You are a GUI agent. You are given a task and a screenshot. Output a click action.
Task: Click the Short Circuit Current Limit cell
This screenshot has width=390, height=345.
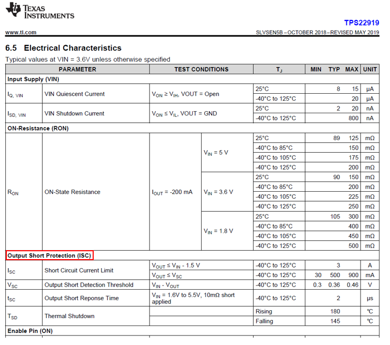[x=96, y=270]
